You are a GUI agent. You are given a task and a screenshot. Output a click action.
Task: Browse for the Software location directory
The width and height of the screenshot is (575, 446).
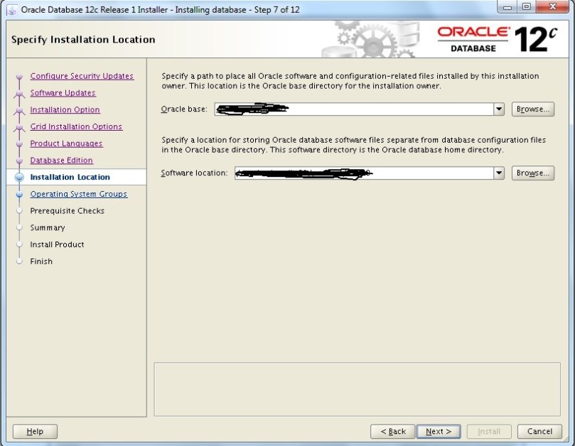coord(532,173)
